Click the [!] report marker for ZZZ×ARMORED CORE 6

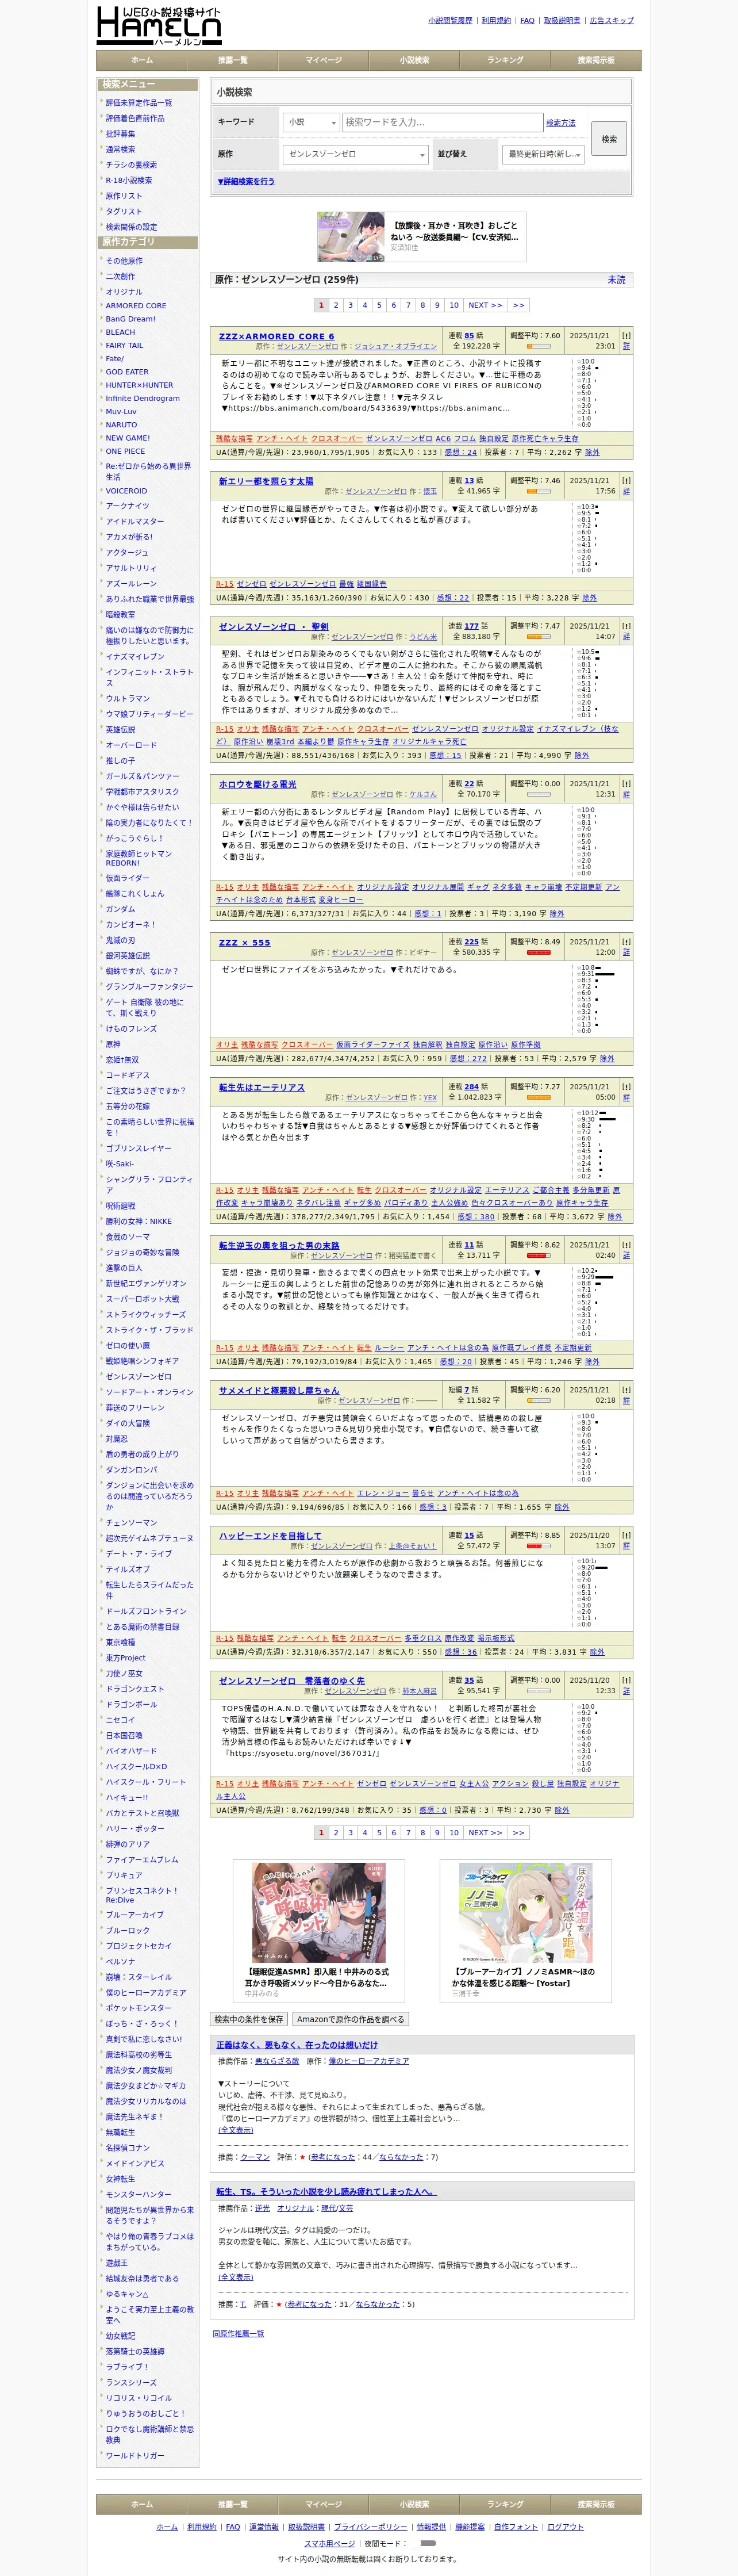pos(626,336)
